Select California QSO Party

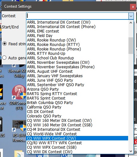(77, 107)
